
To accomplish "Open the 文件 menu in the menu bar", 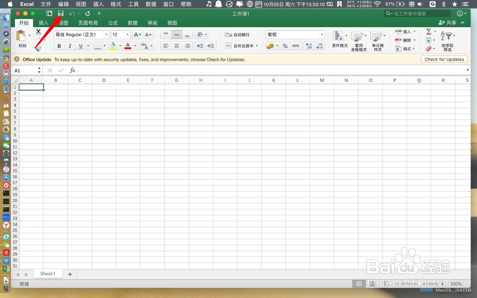I will coord(46,4).
